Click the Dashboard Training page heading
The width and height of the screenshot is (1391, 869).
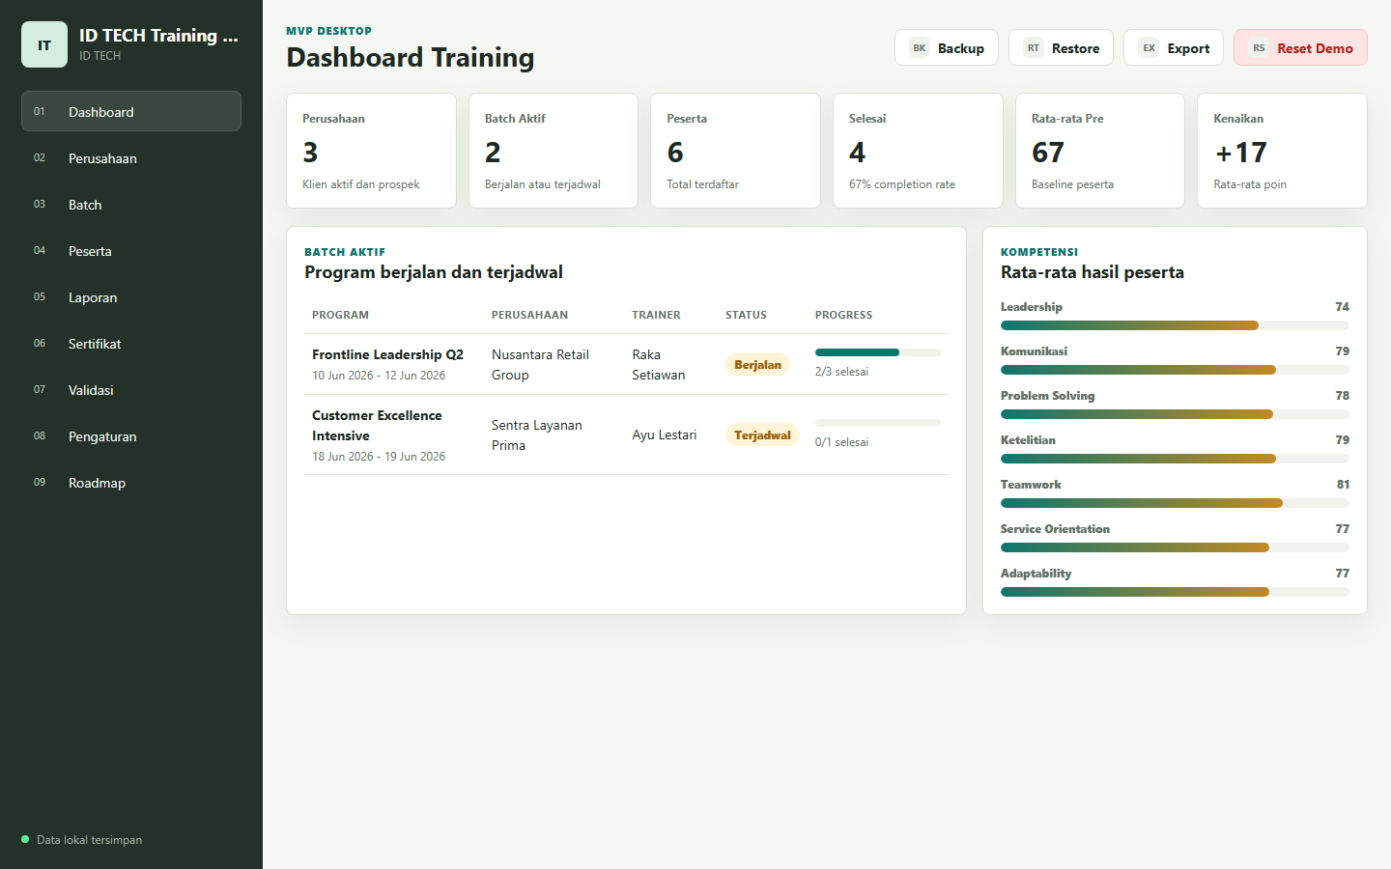[411, 58]
